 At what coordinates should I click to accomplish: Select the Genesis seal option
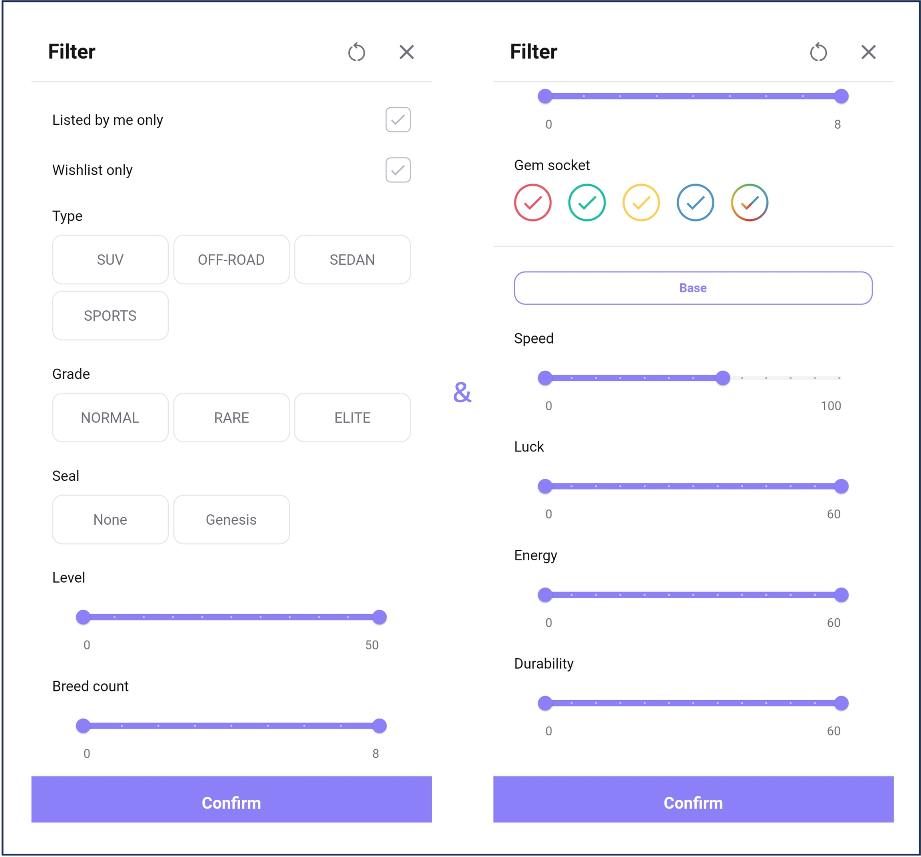(x=231, y=519)
